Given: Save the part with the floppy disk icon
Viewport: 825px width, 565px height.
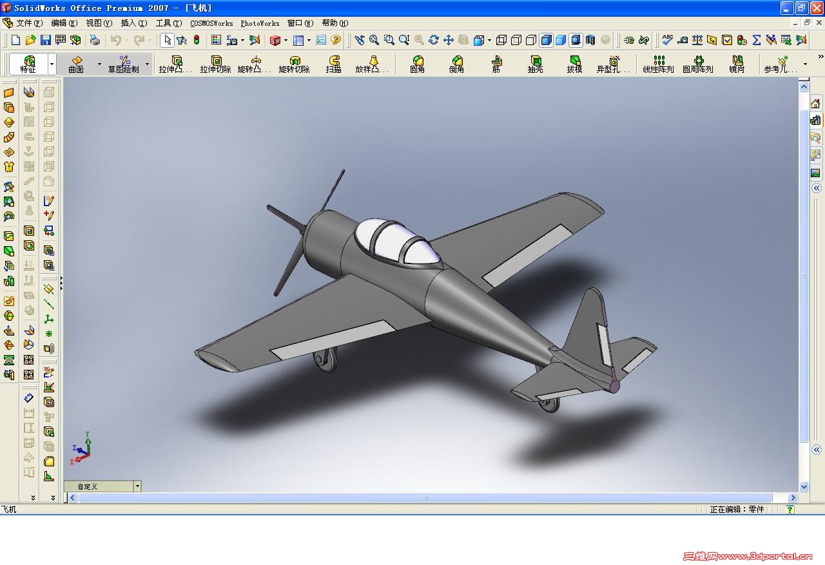Looking at the screenshot, I should click(45, 40).
